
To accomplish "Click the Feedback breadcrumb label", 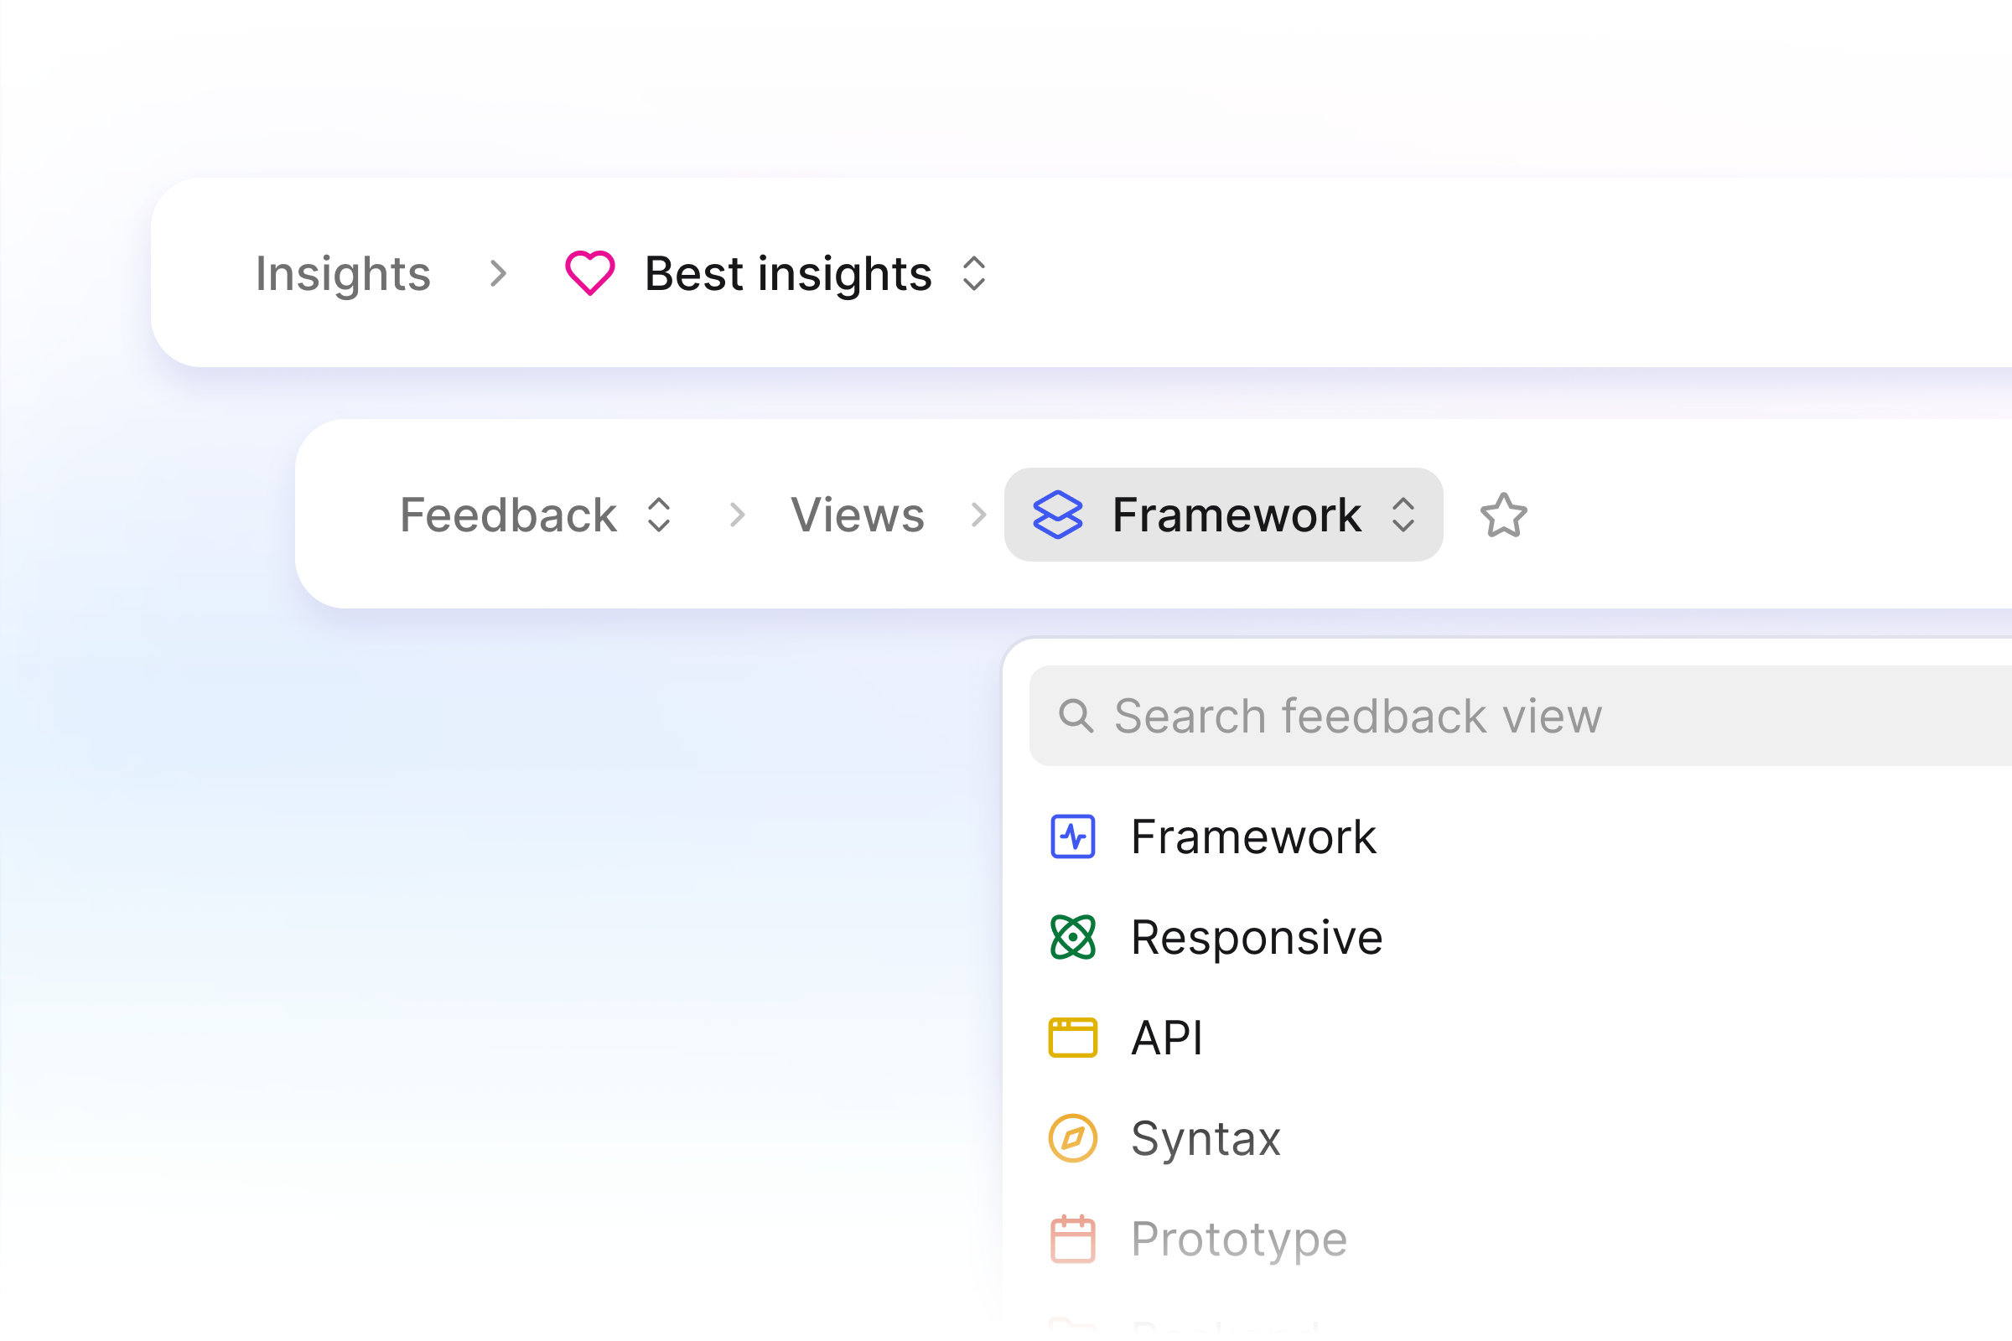I will pyautogui.click(x=508, y=515).
